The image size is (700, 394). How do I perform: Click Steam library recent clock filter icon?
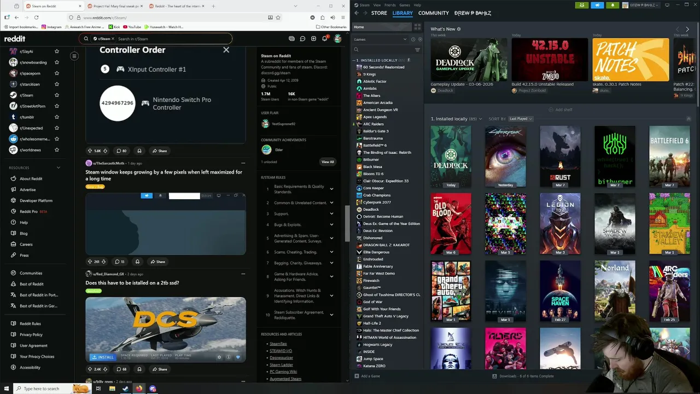point(413,39)
